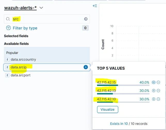166x130 pixels.
Task: Click the Selected fields heading
Action: [x=16, y=36]
